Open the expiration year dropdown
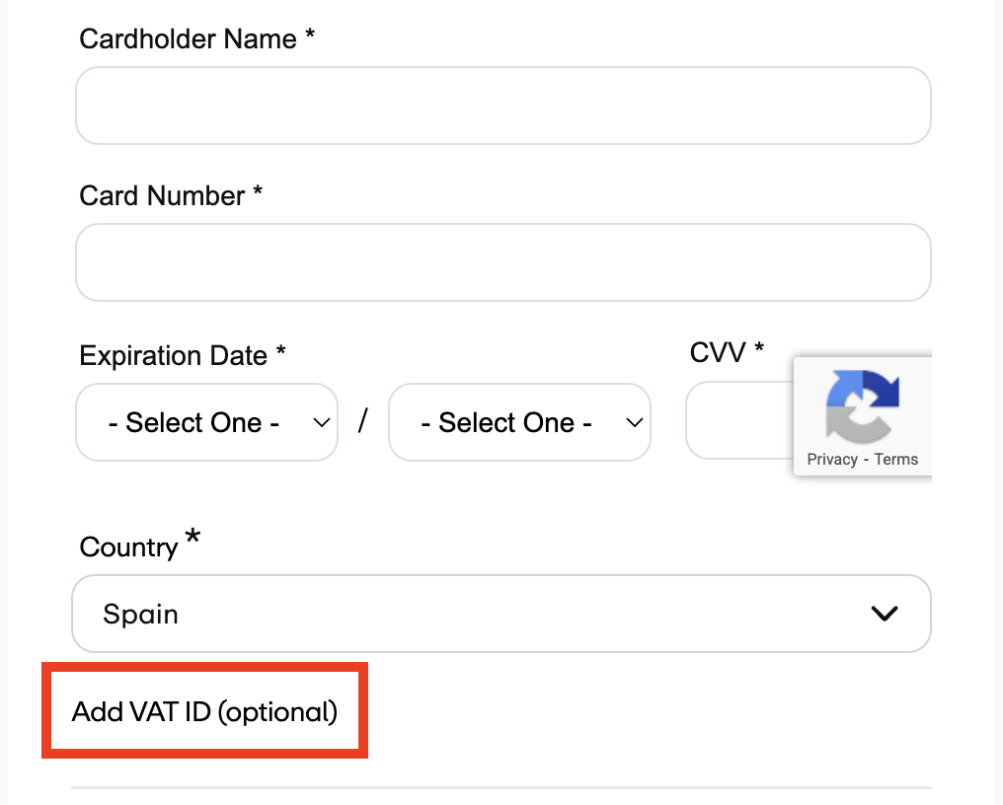1003x805 pixels. (x=519, y=422)
